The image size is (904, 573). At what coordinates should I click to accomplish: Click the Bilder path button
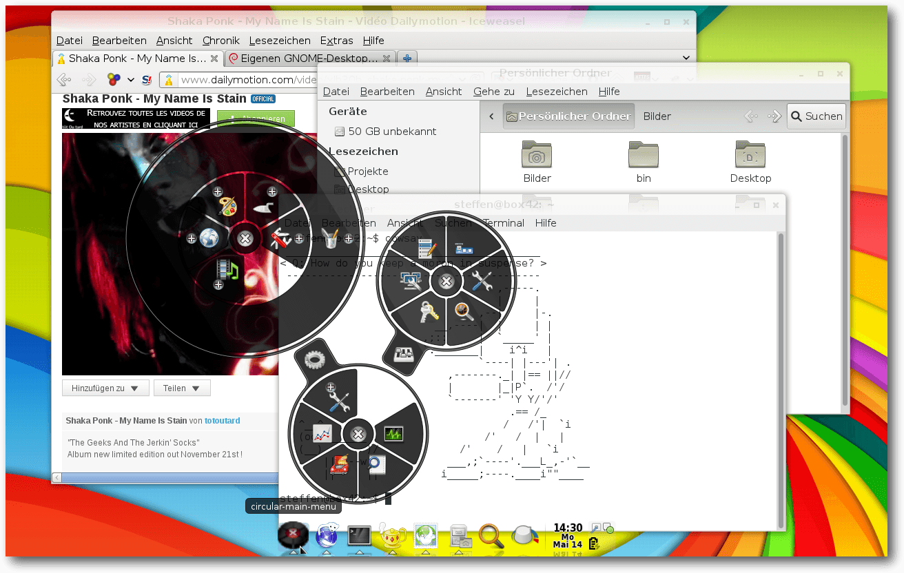(x=657, y=116)
